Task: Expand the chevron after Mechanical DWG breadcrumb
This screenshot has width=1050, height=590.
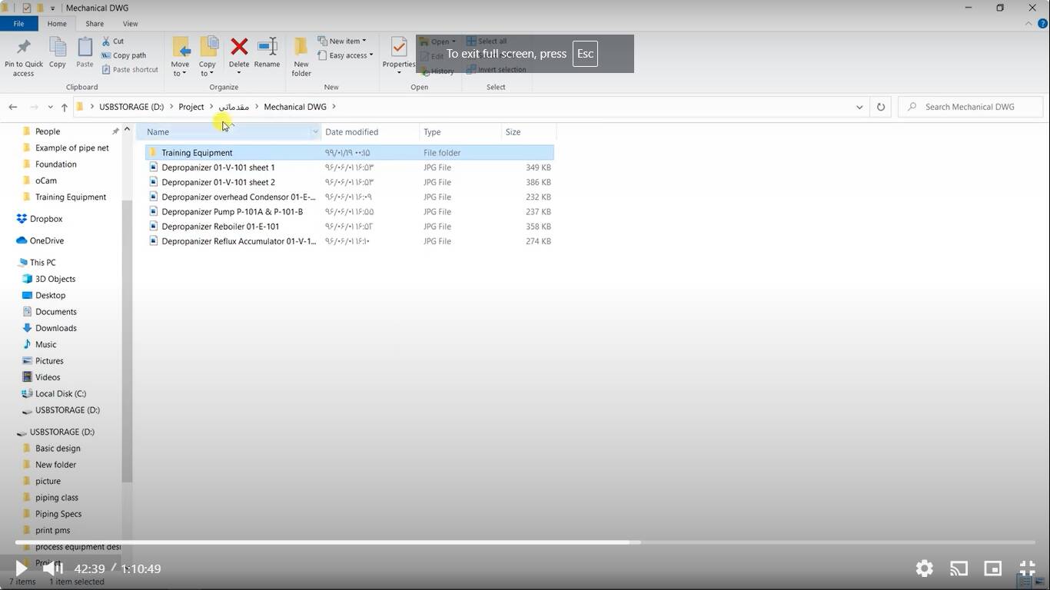Action: coord(334,107)
